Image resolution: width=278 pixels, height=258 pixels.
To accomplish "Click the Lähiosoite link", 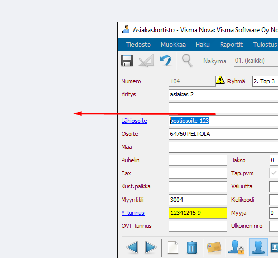I will point(134,121).
